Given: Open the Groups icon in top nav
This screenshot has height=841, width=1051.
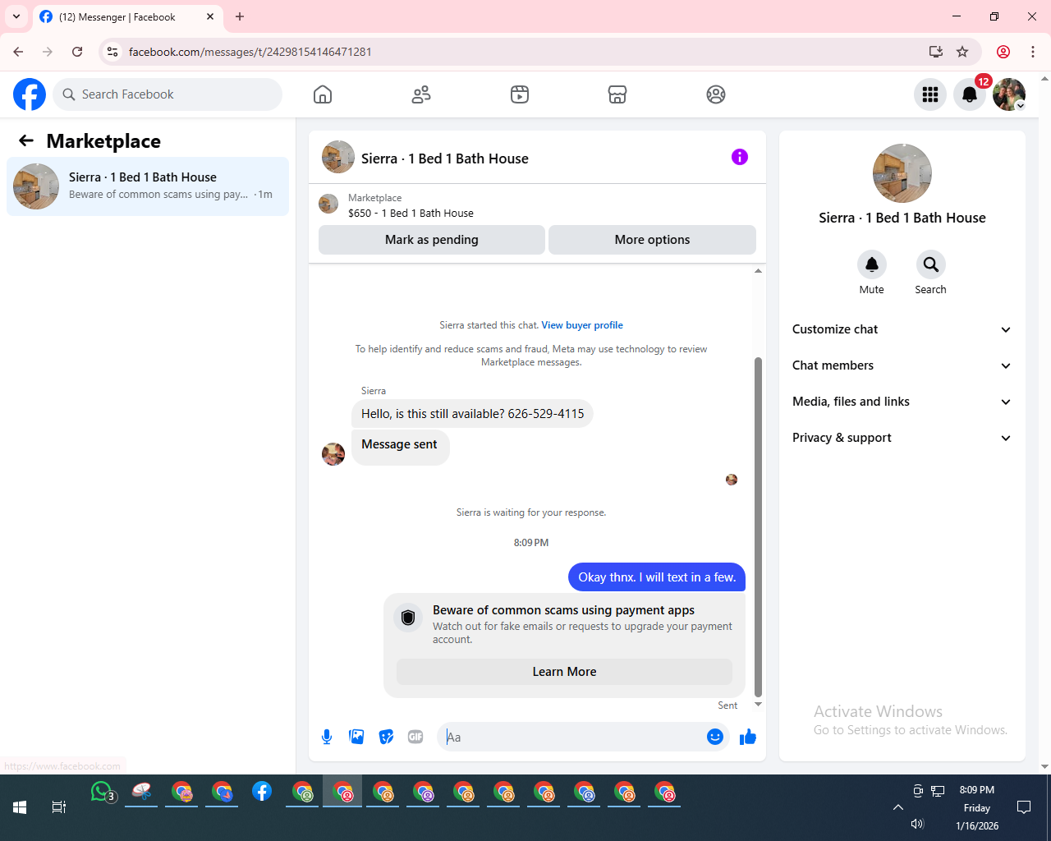Looking at the screenshot, I should [x=716, y=94].
